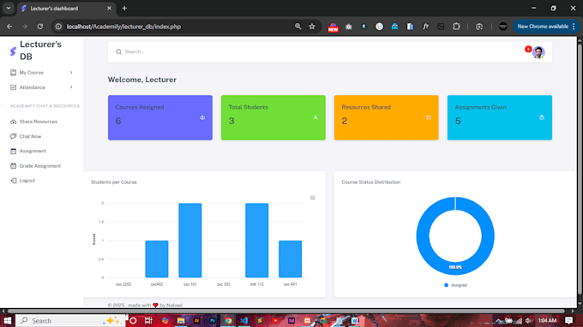Open the Chrome profile avatar
This screenshot has width=583, height=327.
pos(502,27)
